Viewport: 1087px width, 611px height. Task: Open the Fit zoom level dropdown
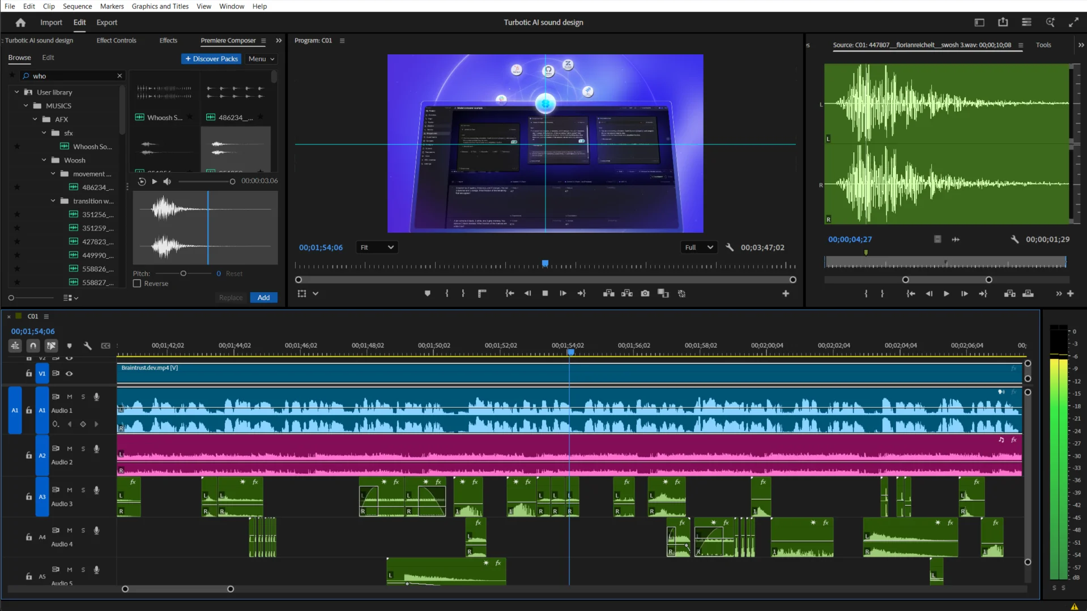[x=377, y=247]
